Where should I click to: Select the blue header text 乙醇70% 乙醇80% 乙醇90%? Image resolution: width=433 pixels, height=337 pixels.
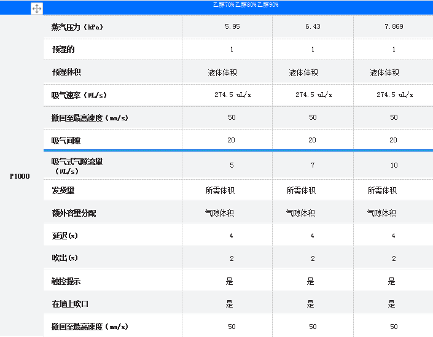pyautogui.click(x=246, y=5)
